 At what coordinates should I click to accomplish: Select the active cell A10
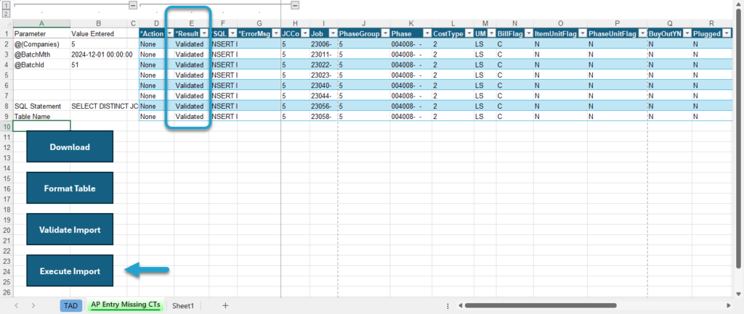(x=41, y=125)
